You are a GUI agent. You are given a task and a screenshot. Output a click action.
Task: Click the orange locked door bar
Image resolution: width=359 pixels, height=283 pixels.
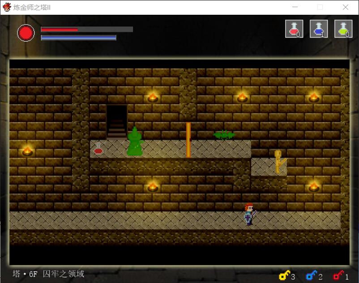(x=188, y=140)
